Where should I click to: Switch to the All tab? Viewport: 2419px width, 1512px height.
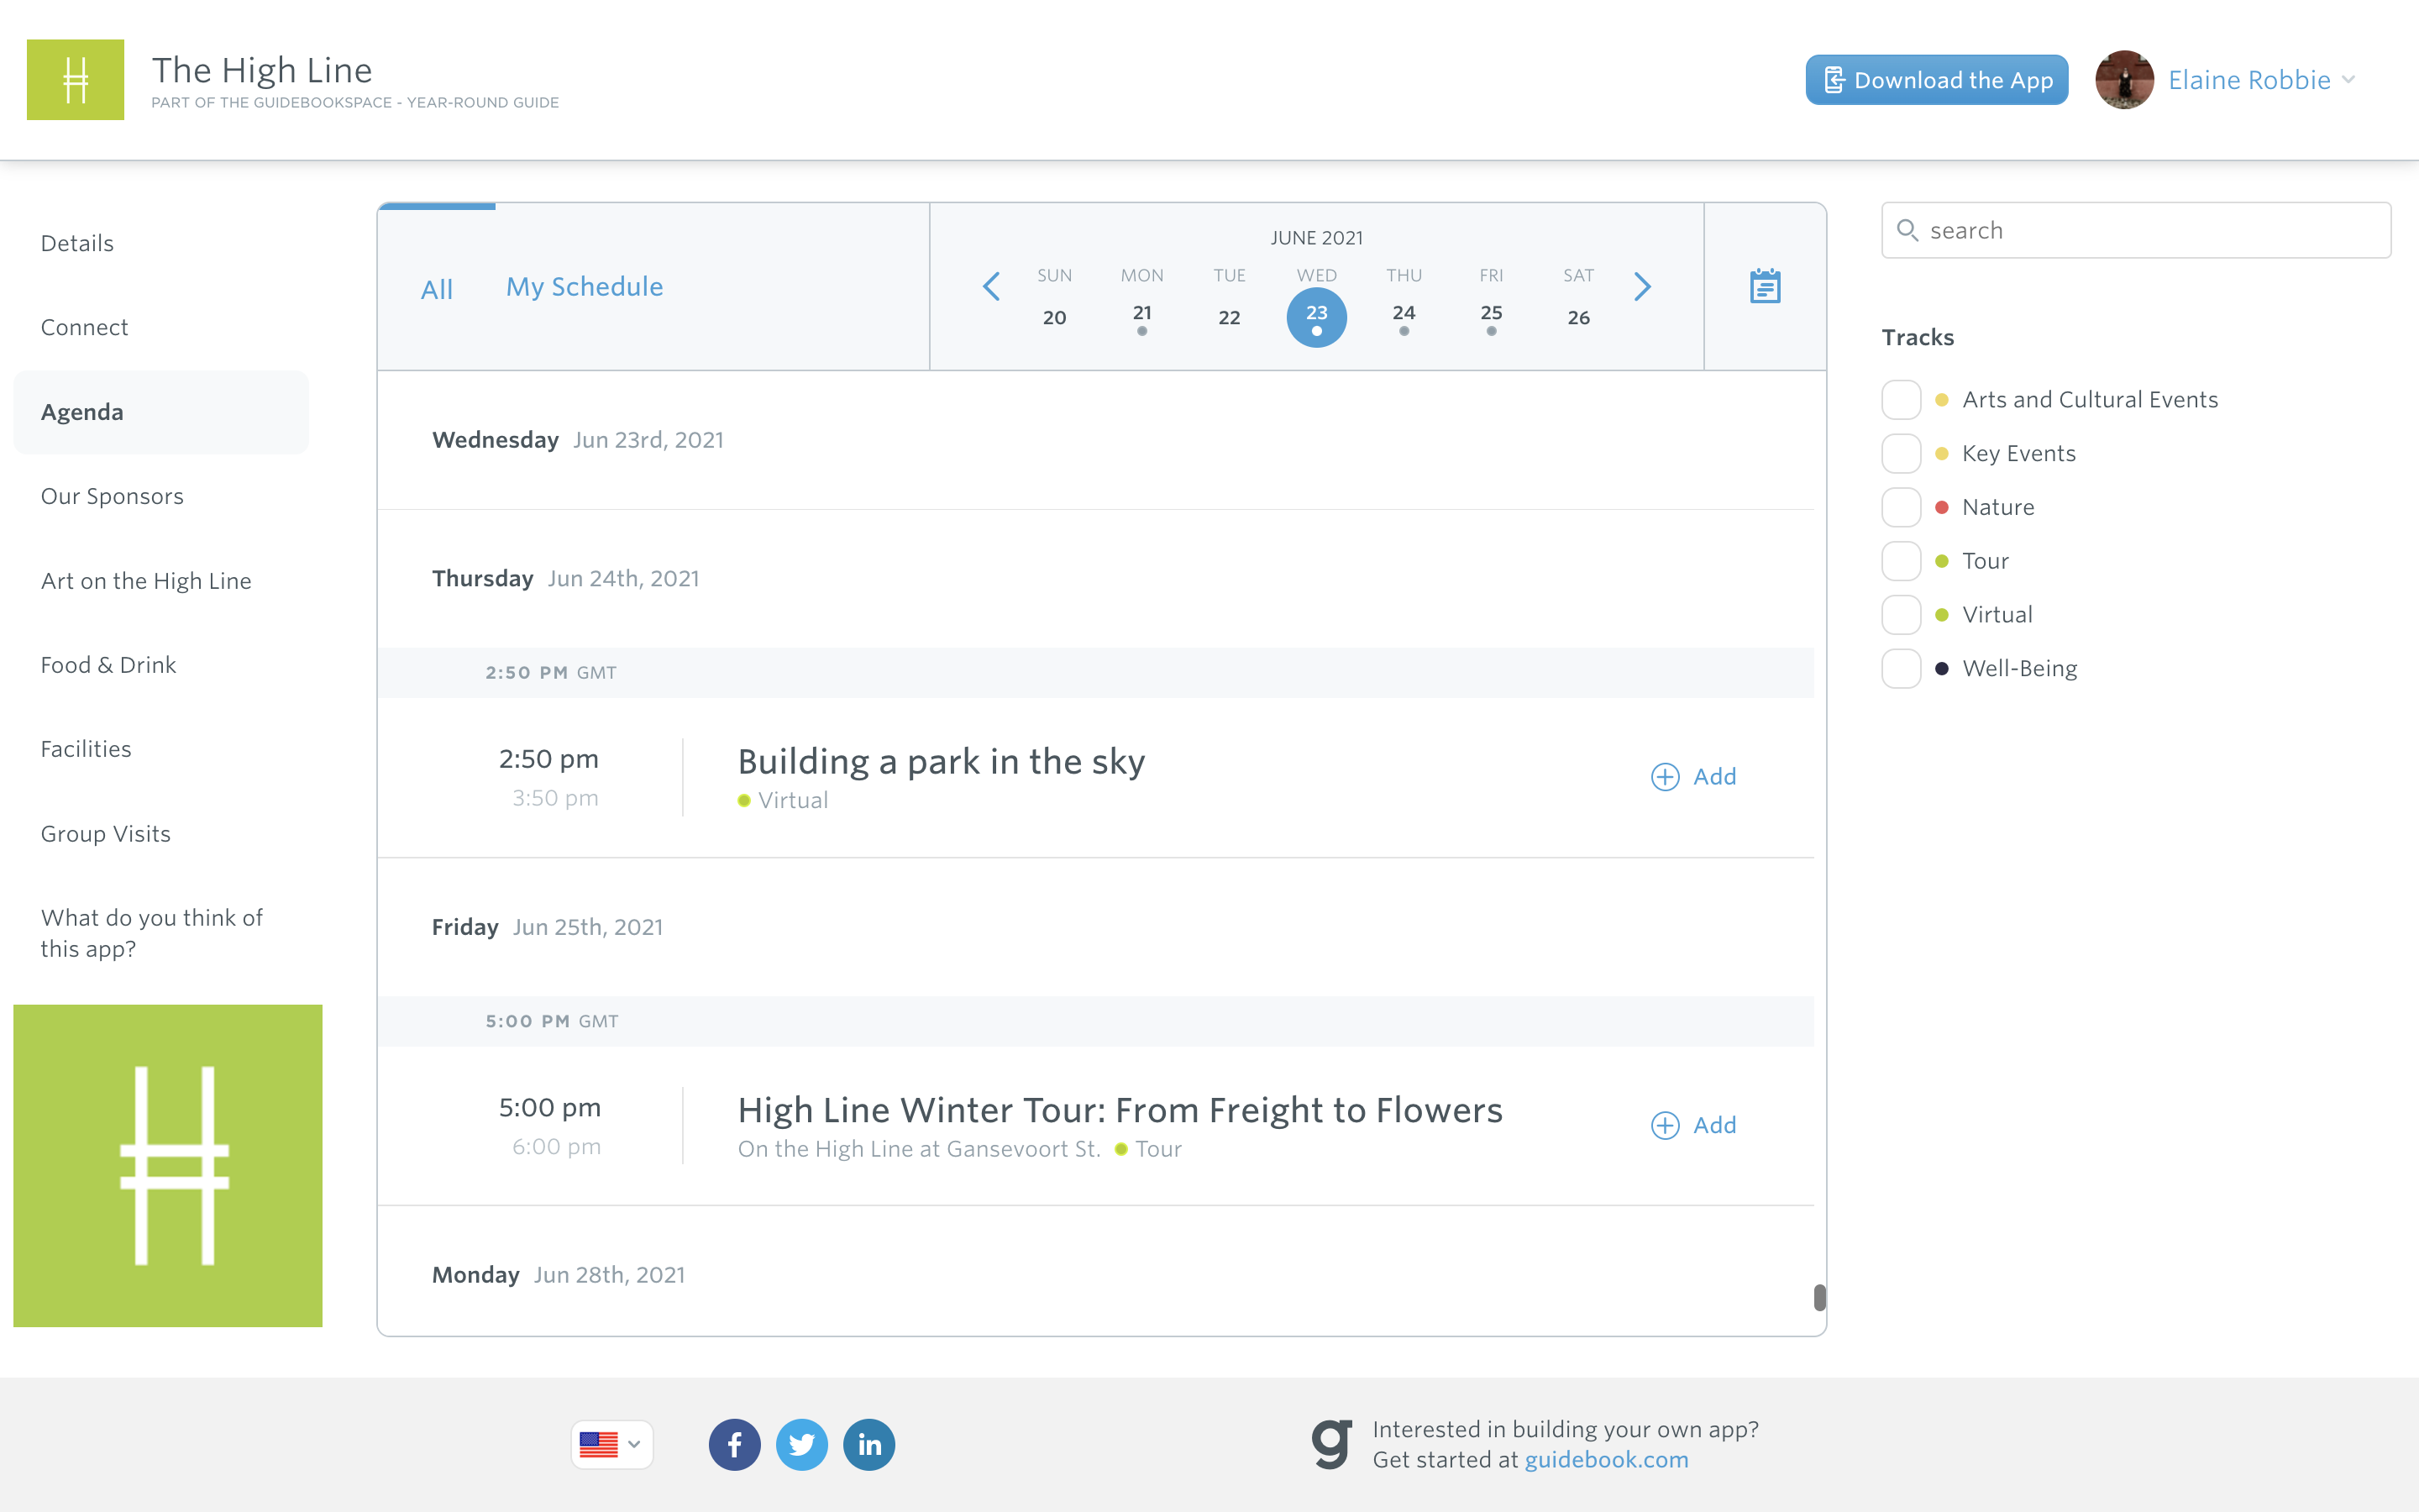coord(437,289)
